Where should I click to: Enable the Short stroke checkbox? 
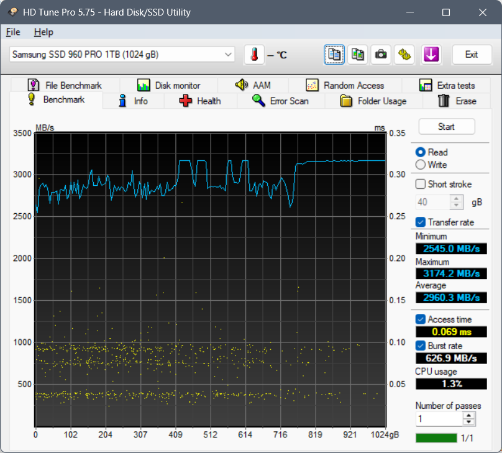tap(421, 184)
